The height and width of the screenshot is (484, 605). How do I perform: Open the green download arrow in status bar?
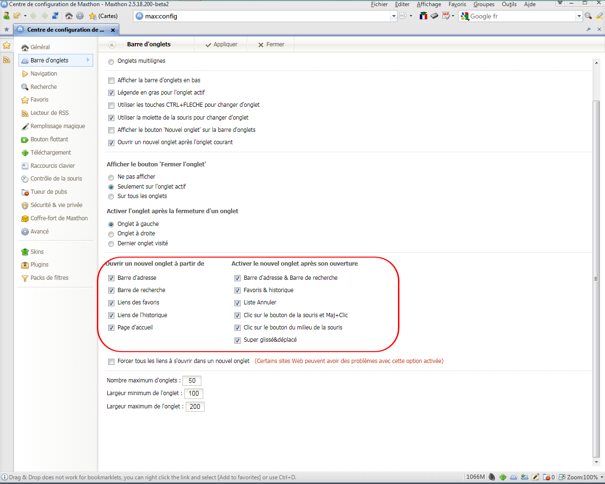click(503, 477)
